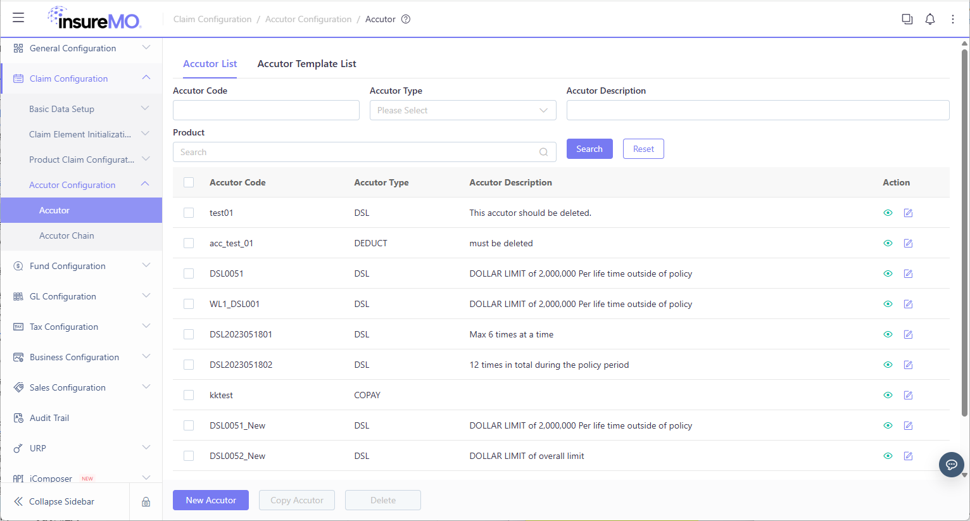Edit the DSL0051 accutor row
The image size is (970, 521).
(908, 273)
